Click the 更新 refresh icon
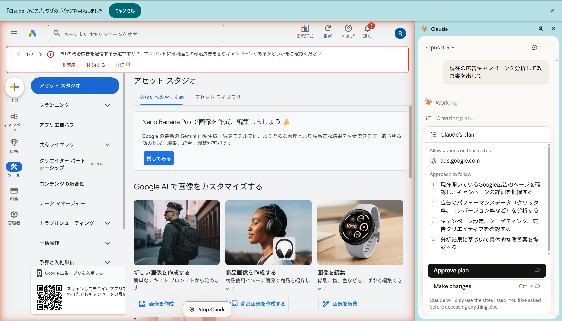Image resolution: width=562 pixels, height=321 pixels. pos(327,29)
